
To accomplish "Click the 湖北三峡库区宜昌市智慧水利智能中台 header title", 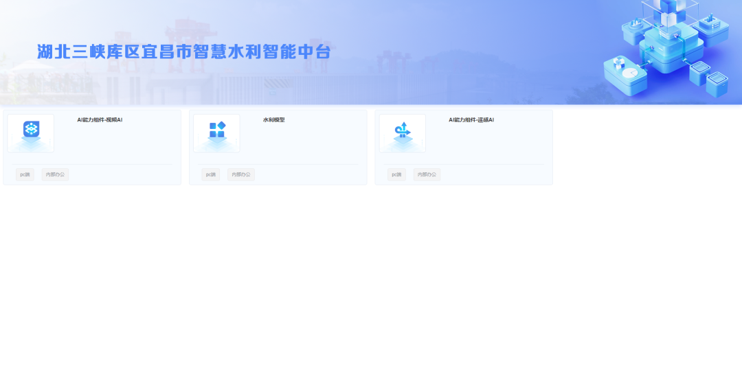I will click(184, 52).
